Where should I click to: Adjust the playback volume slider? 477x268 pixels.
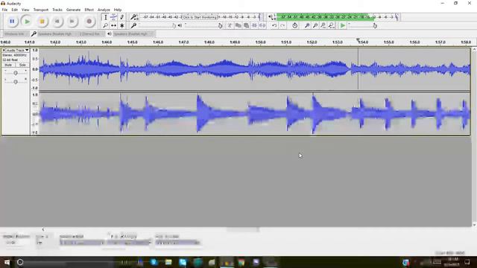coord(203,26)
